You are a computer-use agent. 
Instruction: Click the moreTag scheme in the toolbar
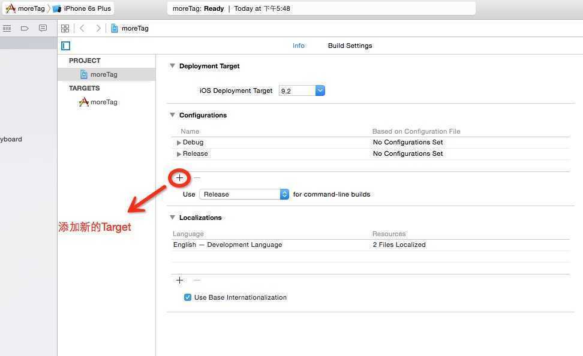tap(25, 8)
